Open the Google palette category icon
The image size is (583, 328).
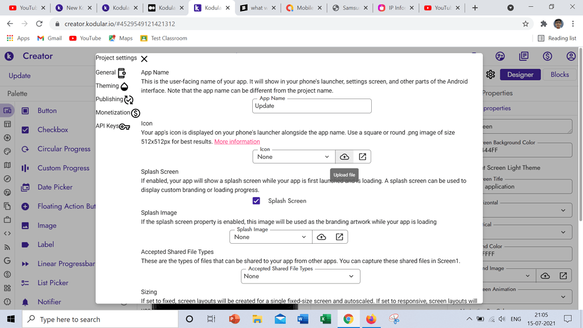point(7,261)
